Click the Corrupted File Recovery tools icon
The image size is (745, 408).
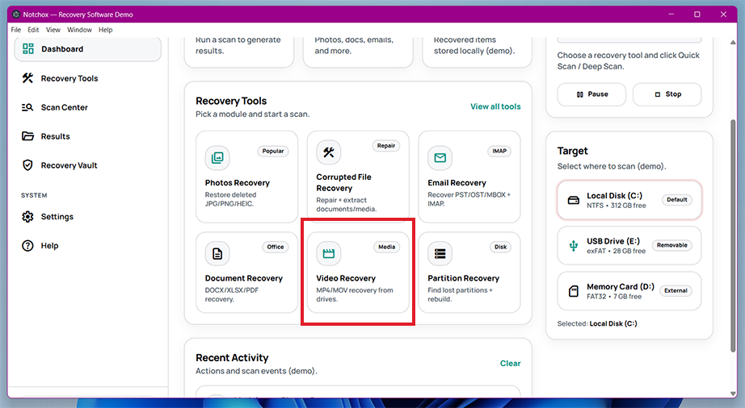(329, 152)
